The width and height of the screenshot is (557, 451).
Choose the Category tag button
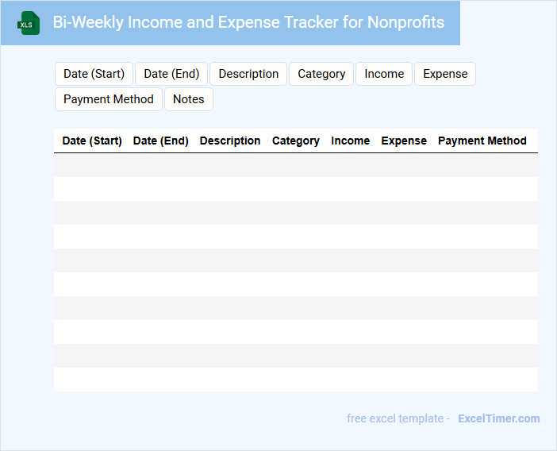coord(321,74)
